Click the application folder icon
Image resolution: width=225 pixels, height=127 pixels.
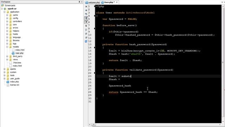(8, 12)
